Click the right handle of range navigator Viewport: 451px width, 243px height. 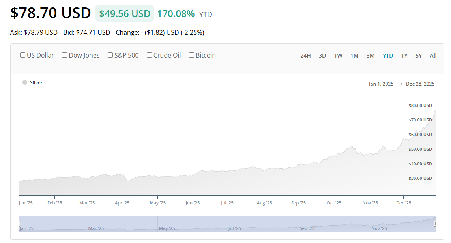[435, 223]
